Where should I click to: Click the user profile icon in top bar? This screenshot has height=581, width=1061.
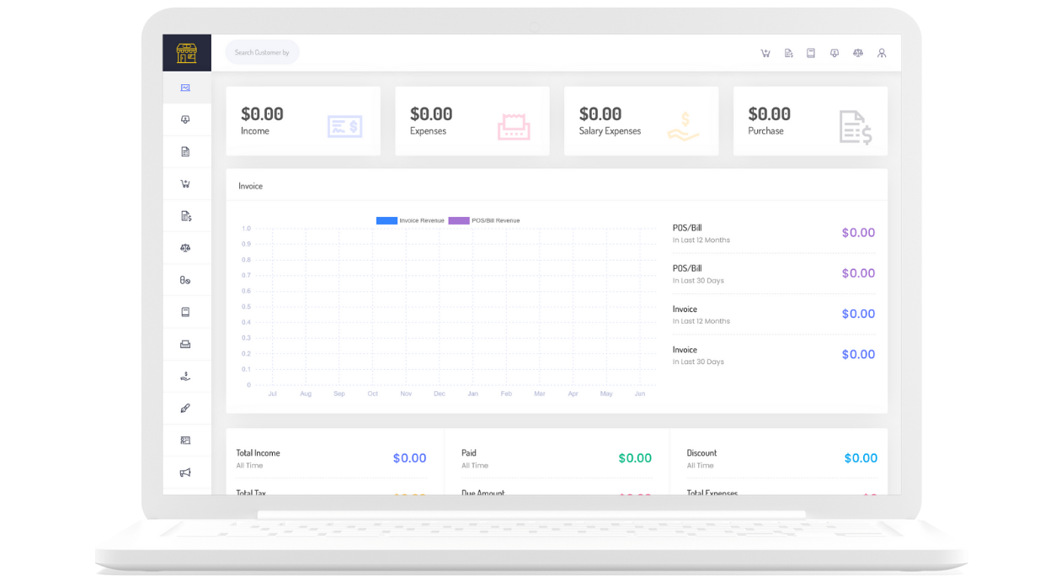(882, 53)
